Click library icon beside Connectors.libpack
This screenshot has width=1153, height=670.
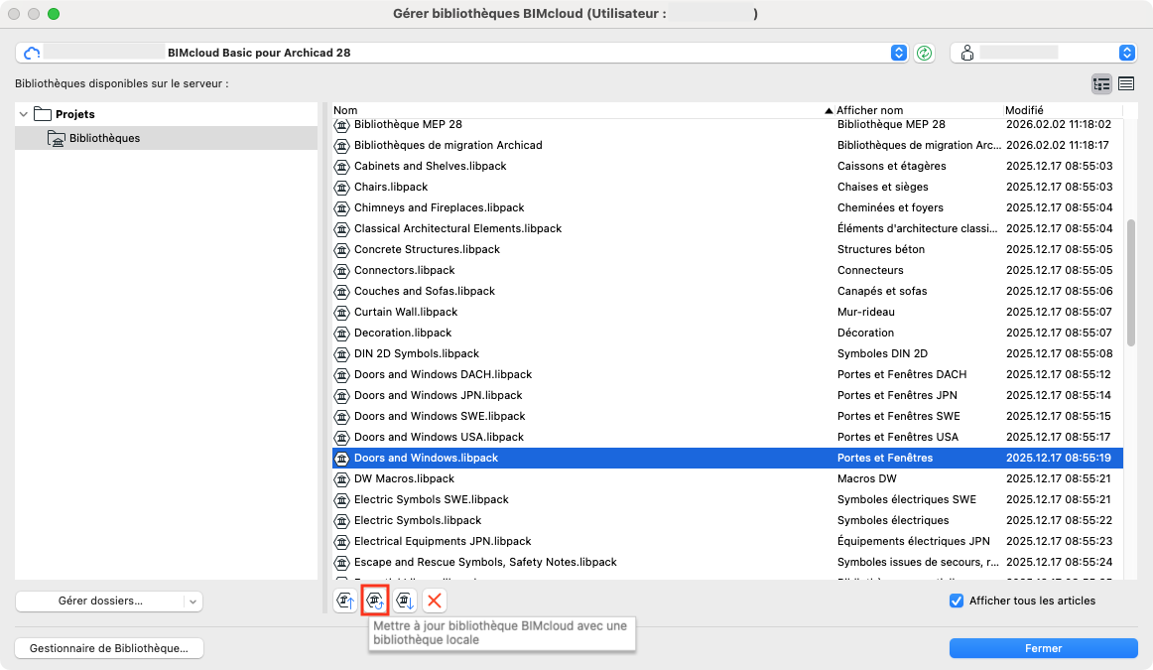pos(342,271)
